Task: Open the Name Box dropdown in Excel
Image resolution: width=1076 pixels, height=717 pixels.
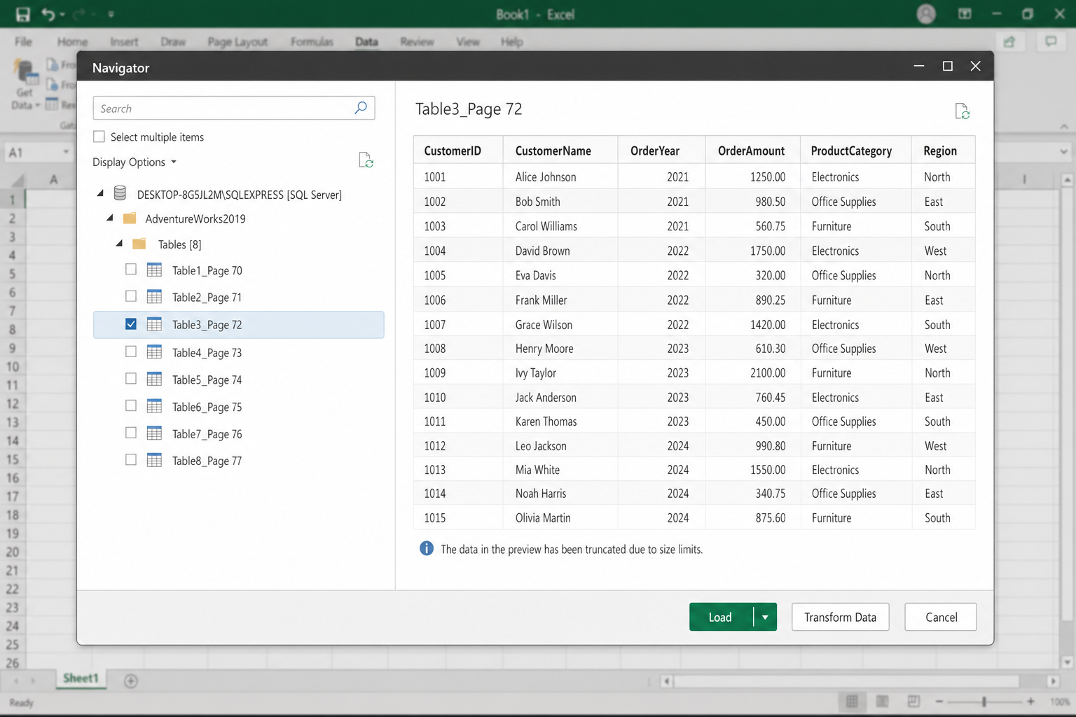Action: pos(66,151)
